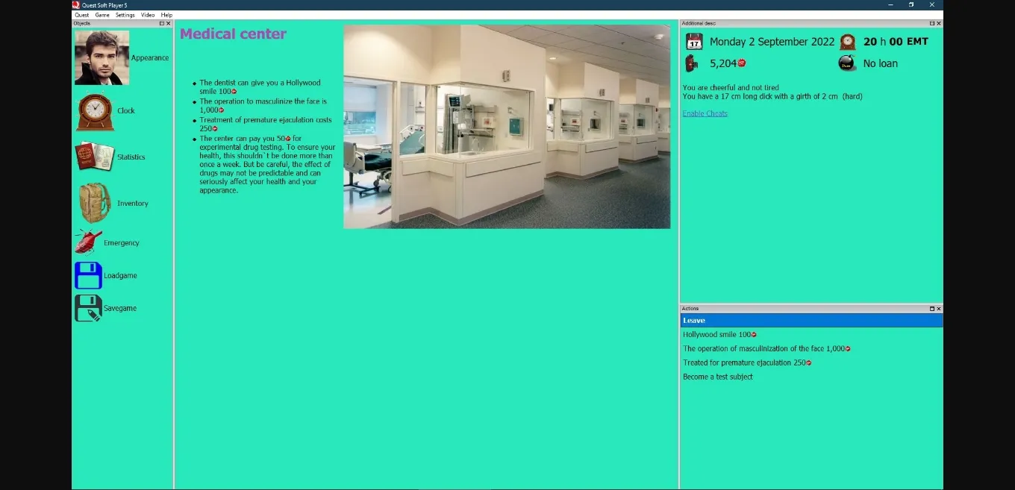Click the wallet icon next to 5,204

coord(692,63)
